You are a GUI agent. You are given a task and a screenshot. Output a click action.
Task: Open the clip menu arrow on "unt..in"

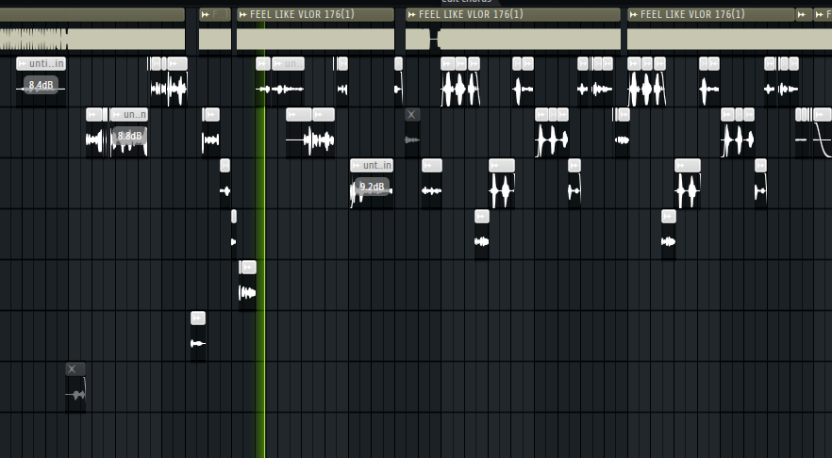pos(357,166)
